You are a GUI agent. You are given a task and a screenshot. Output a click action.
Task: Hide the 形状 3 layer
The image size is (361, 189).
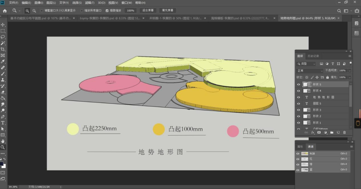coord(298,110)
